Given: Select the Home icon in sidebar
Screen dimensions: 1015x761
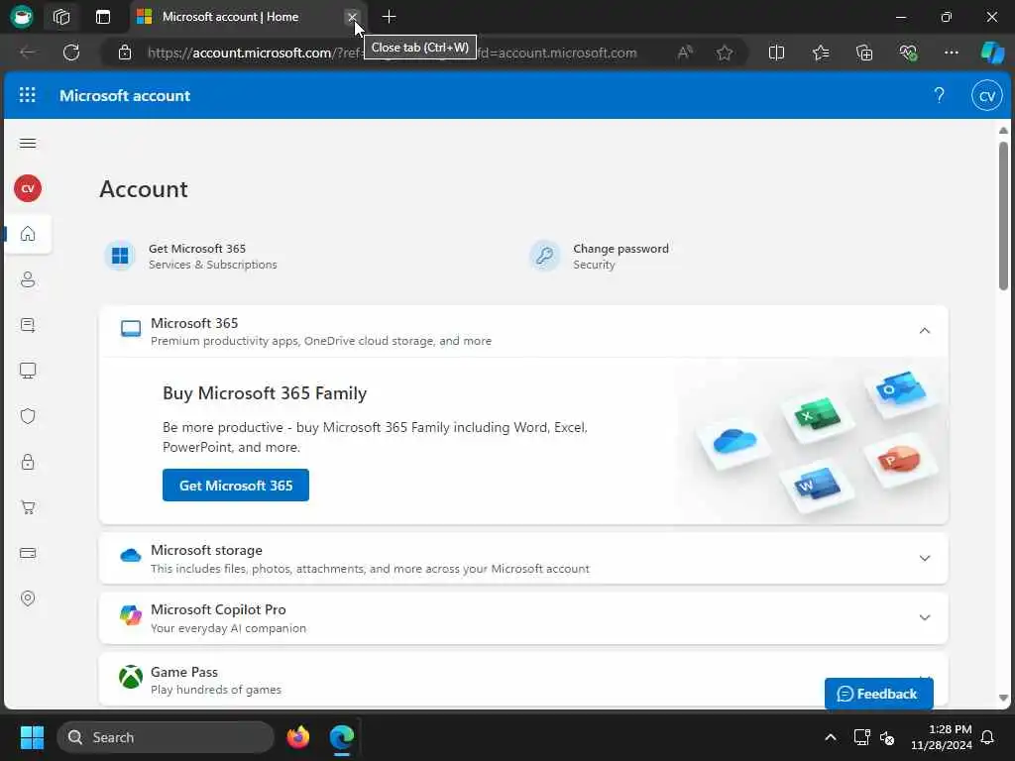Looking at the screenshot, I should point(28,234).
